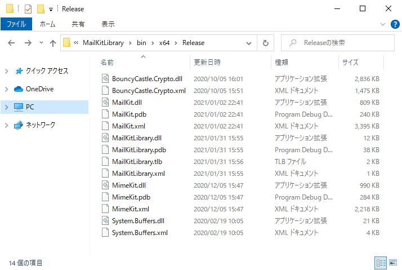Switch to large thumbnails view layout
Screen dimensions: 402x270
(x=393, y=263)
